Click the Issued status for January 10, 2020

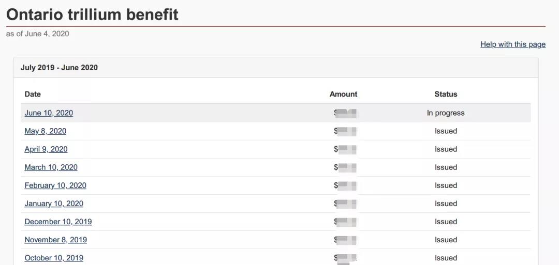[x=446, y=204]
